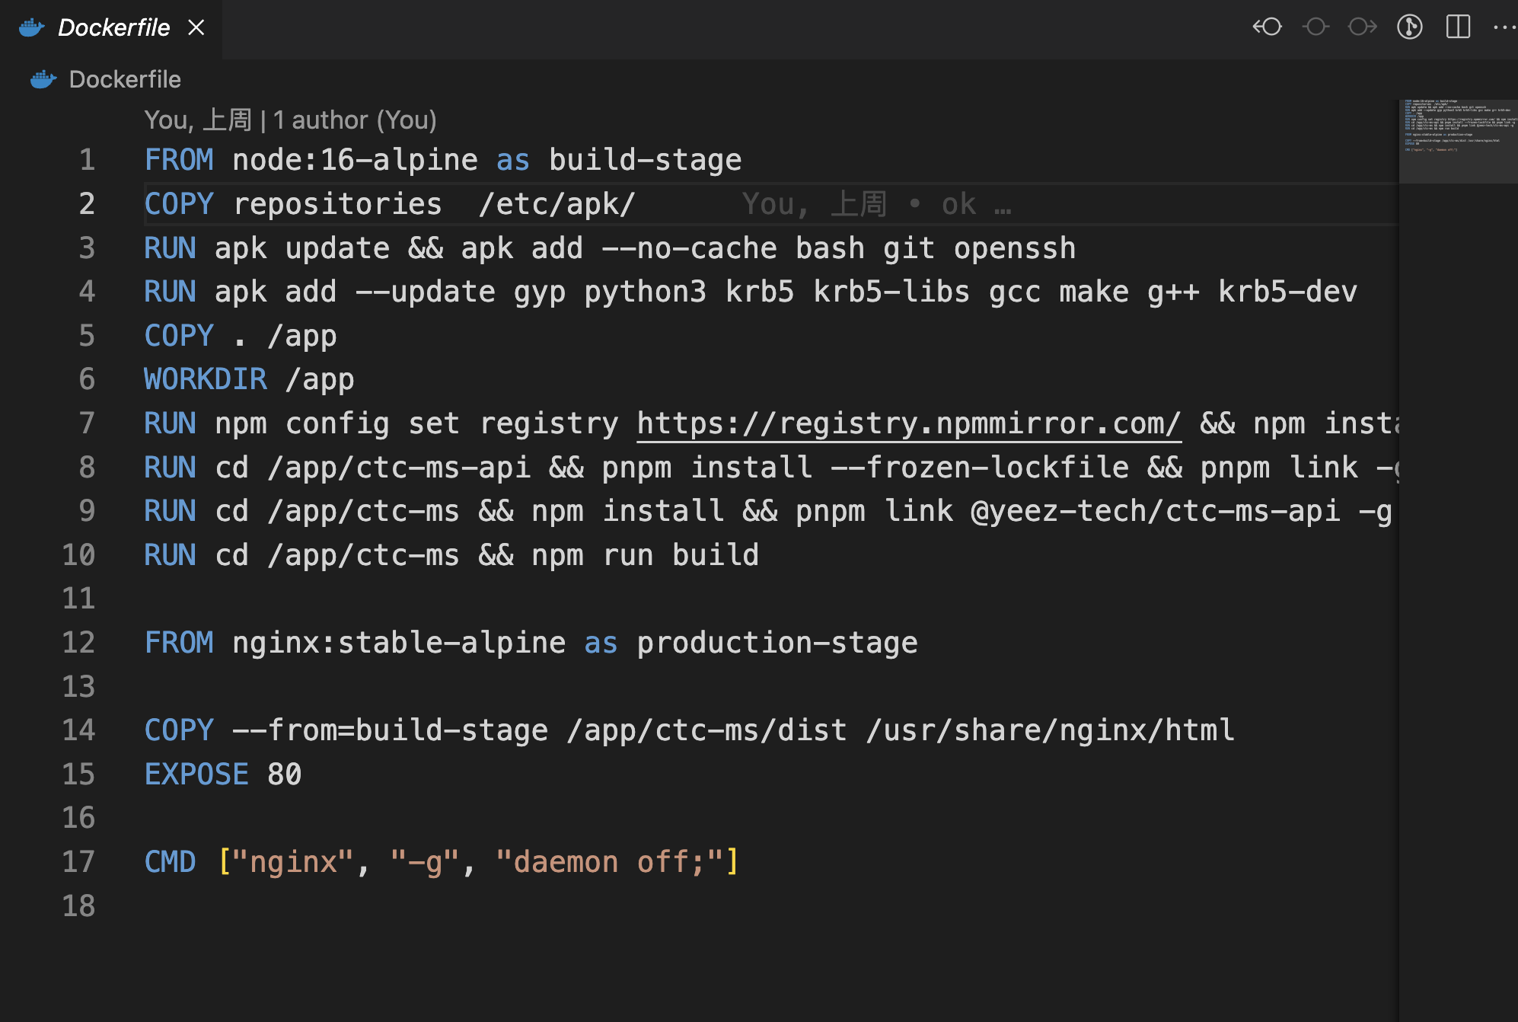Click 'build-stage' text on line 1
This screenshot has width=1518, height=1022.
click(x=645, y=160)
